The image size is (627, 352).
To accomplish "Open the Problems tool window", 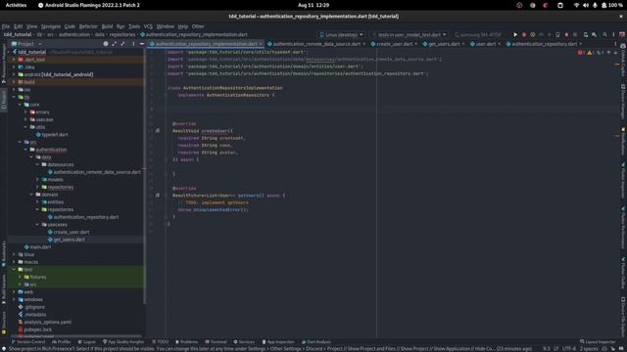I will [186, 341].
